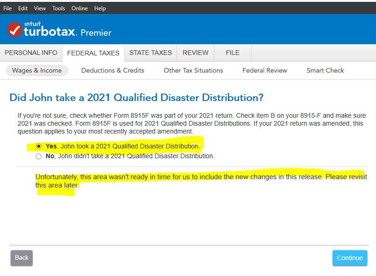The image size is (376, 276).
Task: Switch to the FEDERAL TAXES tab
Action: pyautogui.click(x=93, y=53)
